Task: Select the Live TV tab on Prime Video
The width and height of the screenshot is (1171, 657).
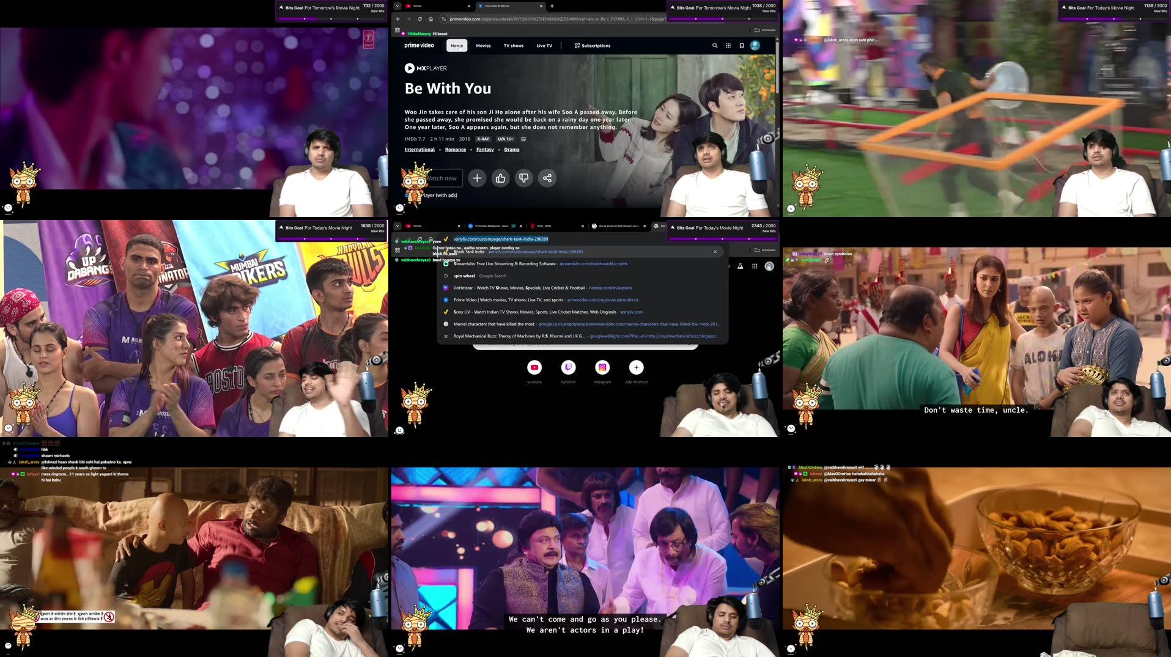Action: (544, 45)
